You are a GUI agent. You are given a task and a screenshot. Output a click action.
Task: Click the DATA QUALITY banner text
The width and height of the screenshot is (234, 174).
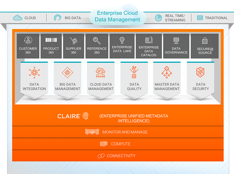tap(134, 87)
